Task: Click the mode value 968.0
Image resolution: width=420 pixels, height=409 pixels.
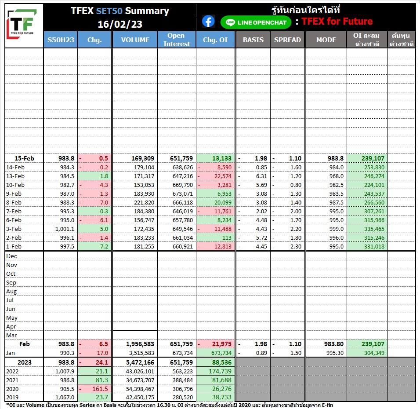Action: [337, 176]
